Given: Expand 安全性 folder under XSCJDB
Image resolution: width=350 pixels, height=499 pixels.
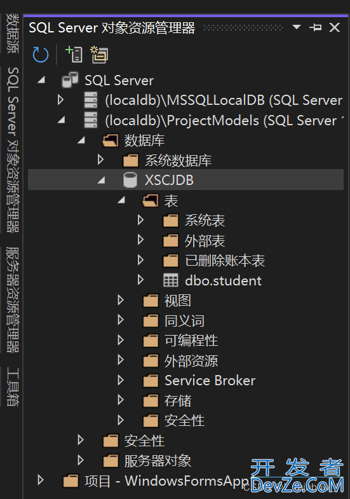Looking at the screenshot, I should click(x=121, y=420).
